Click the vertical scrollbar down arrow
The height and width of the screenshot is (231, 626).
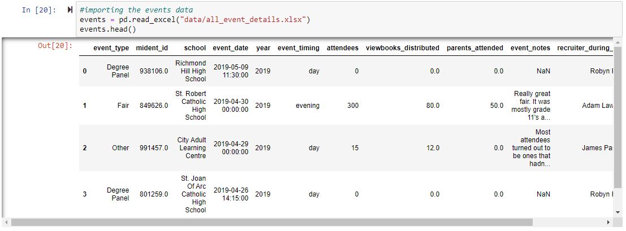(x=618, y=212)
